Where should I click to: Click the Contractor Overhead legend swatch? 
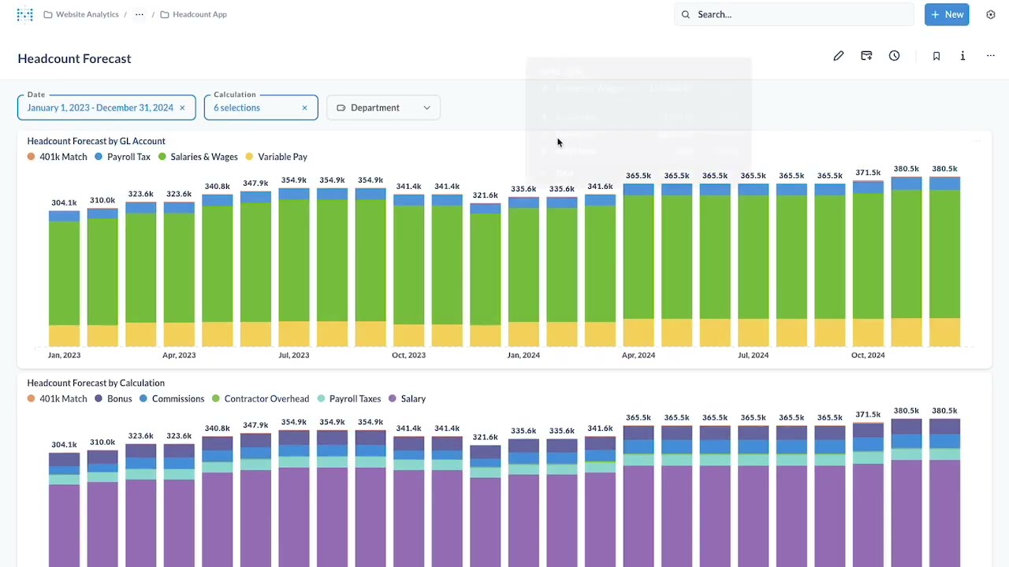click(216, 398)
